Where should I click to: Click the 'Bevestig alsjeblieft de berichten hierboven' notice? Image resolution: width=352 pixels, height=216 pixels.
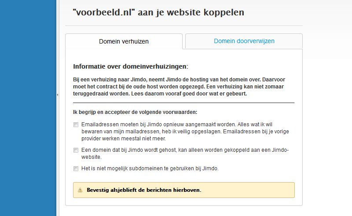point(183,190)
